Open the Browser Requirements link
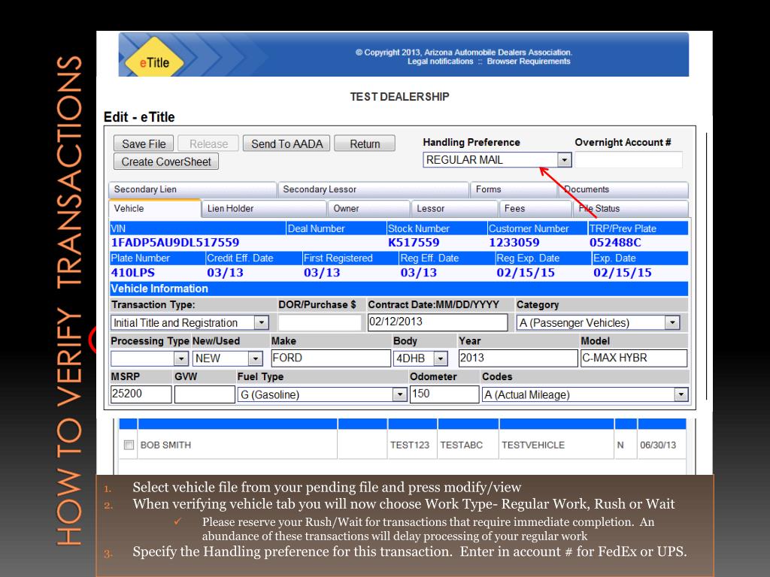The height and width of the screenshot is (577, 770). 529,62
